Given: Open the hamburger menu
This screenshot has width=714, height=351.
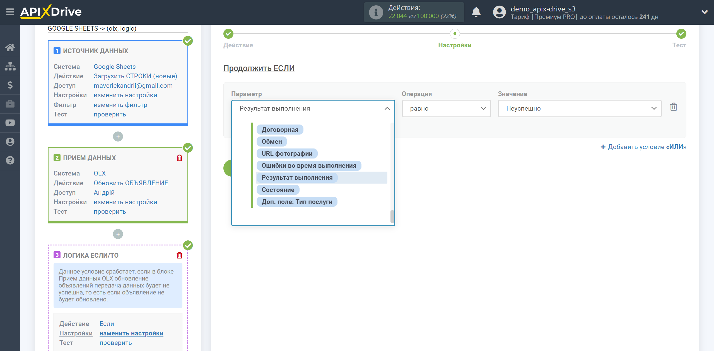Looking at the screenshot, I should (10, 12).
